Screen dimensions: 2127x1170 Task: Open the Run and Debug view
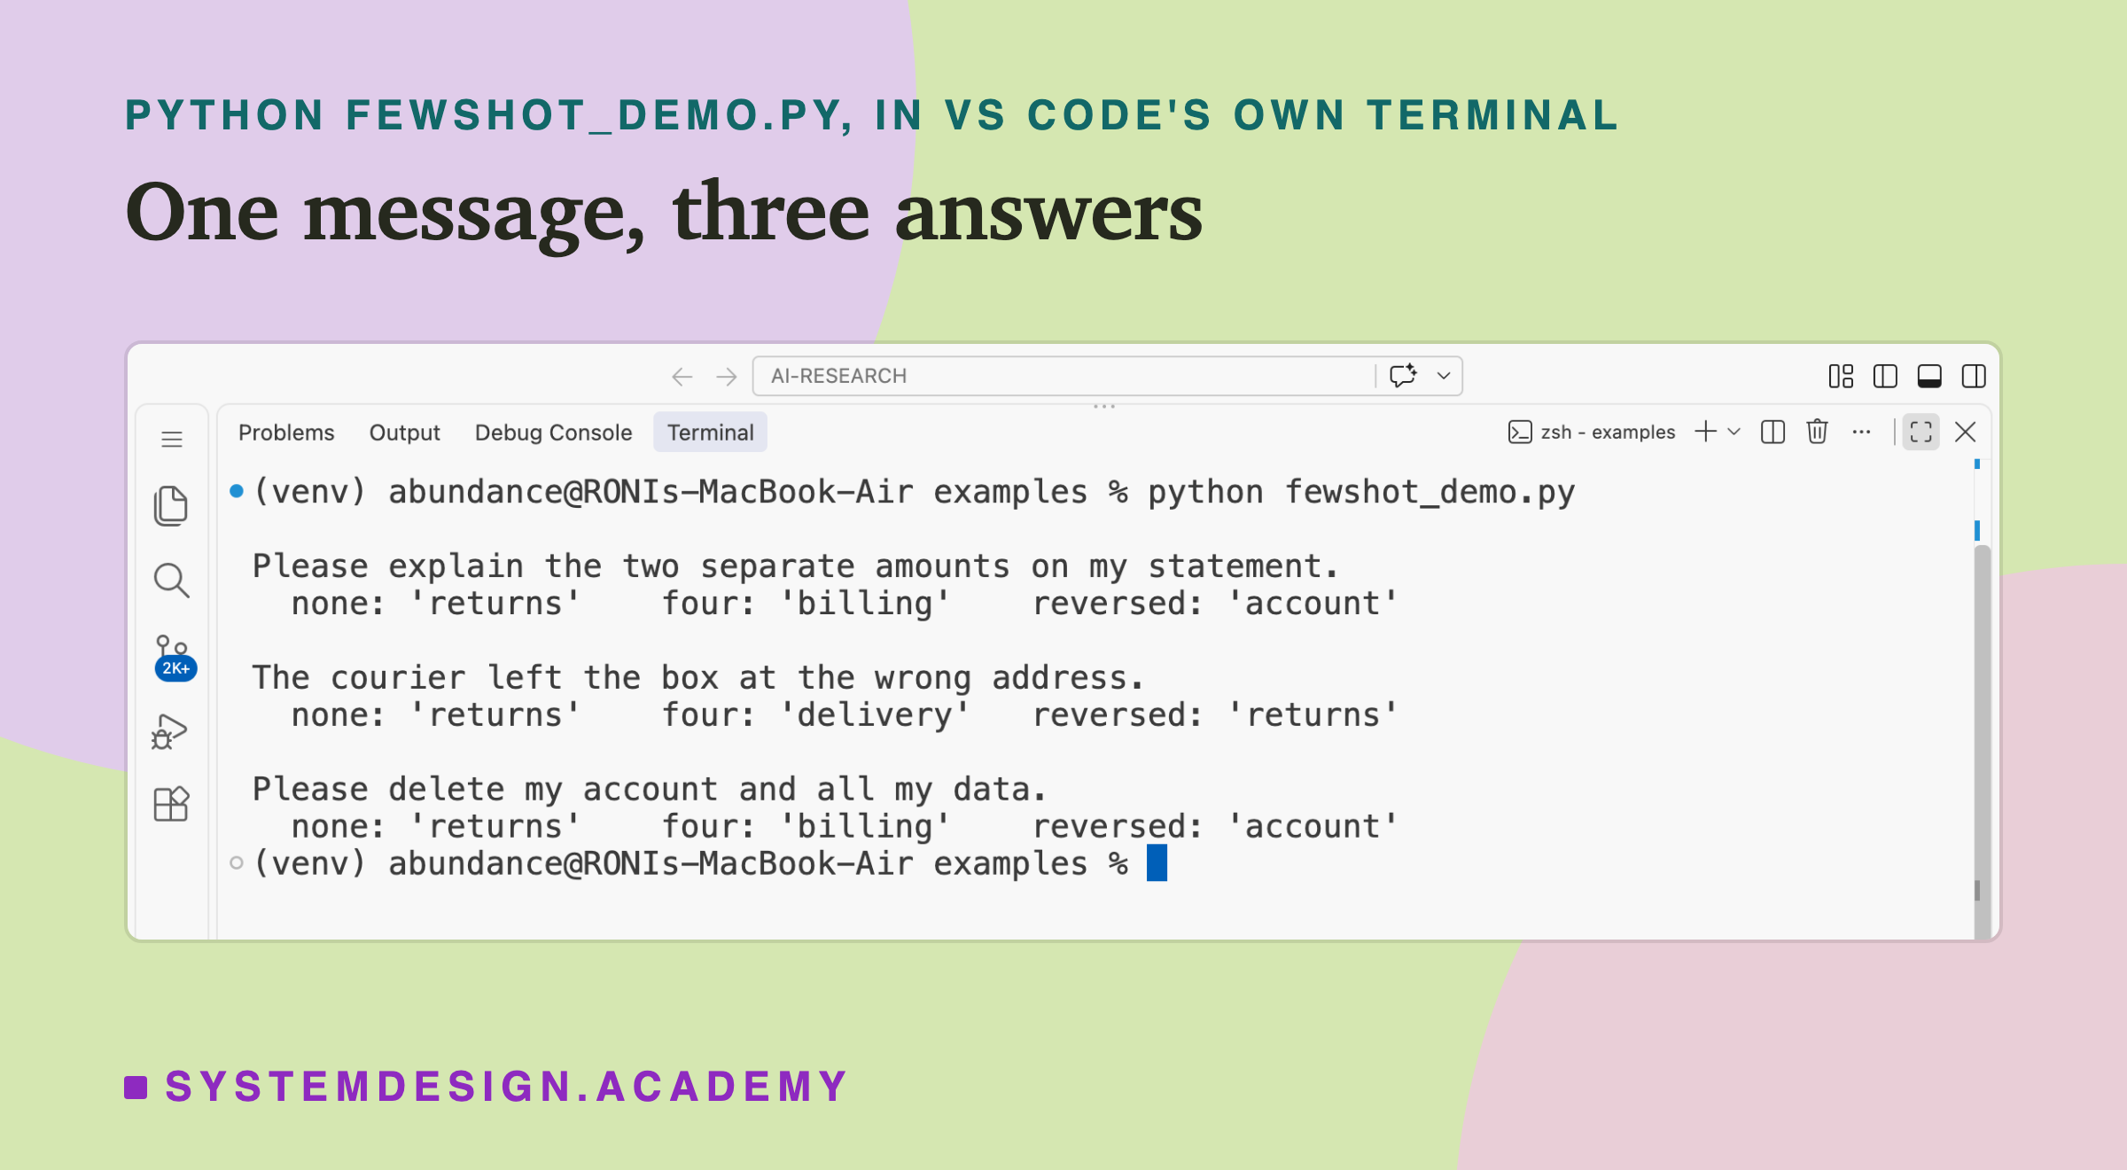click(169, 731)
